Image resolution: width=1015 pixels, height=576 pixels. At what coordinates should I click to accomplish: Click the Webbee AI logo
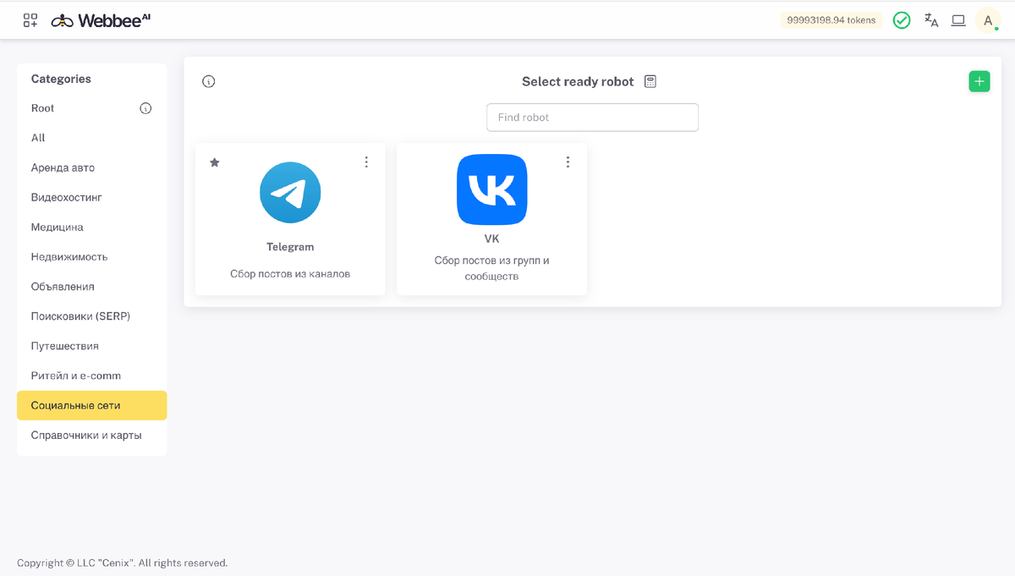(101, 19)
